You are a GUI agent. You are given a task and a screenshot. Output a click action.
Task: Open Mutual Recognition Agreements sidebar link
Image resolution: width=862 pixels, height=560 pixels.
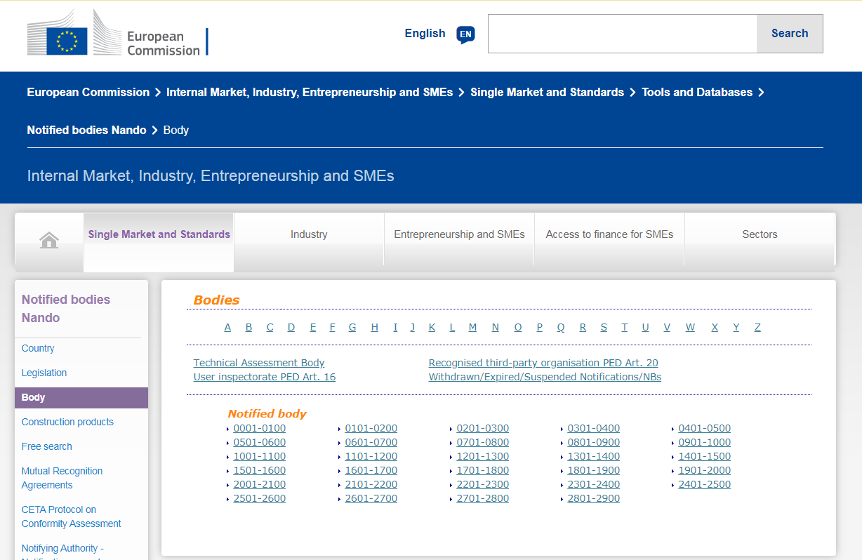[x=62, y=478]
